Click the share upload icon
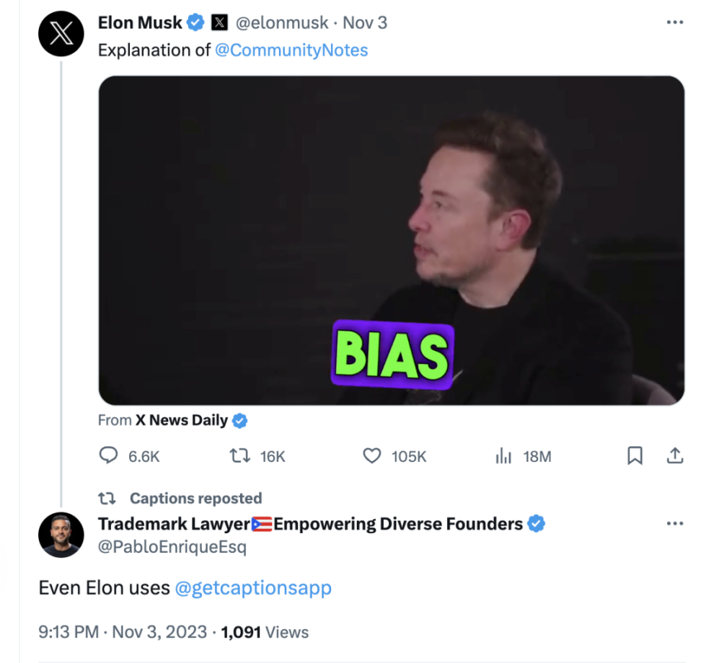The width and height of the screenshot is (701, 663). [674, 455]
